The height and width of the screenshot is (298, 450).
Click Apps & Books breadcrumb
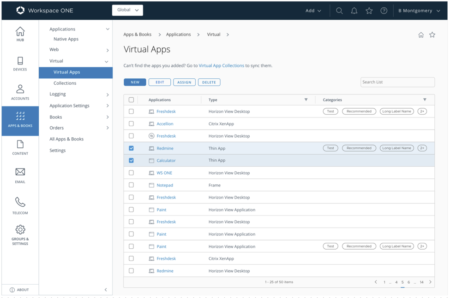(138, 35)
